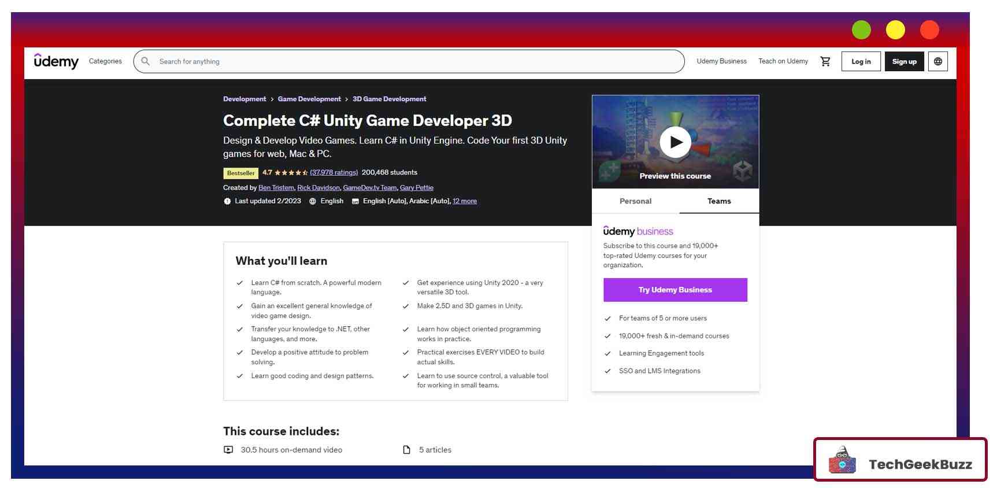Open instructor Ben Tristem's profile
Image resolution: width=997 pixels, height=488 pixels.
(x=276, y=187)
